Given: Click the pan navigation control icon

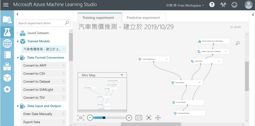Looking at the screenshot, I should 158,118.
